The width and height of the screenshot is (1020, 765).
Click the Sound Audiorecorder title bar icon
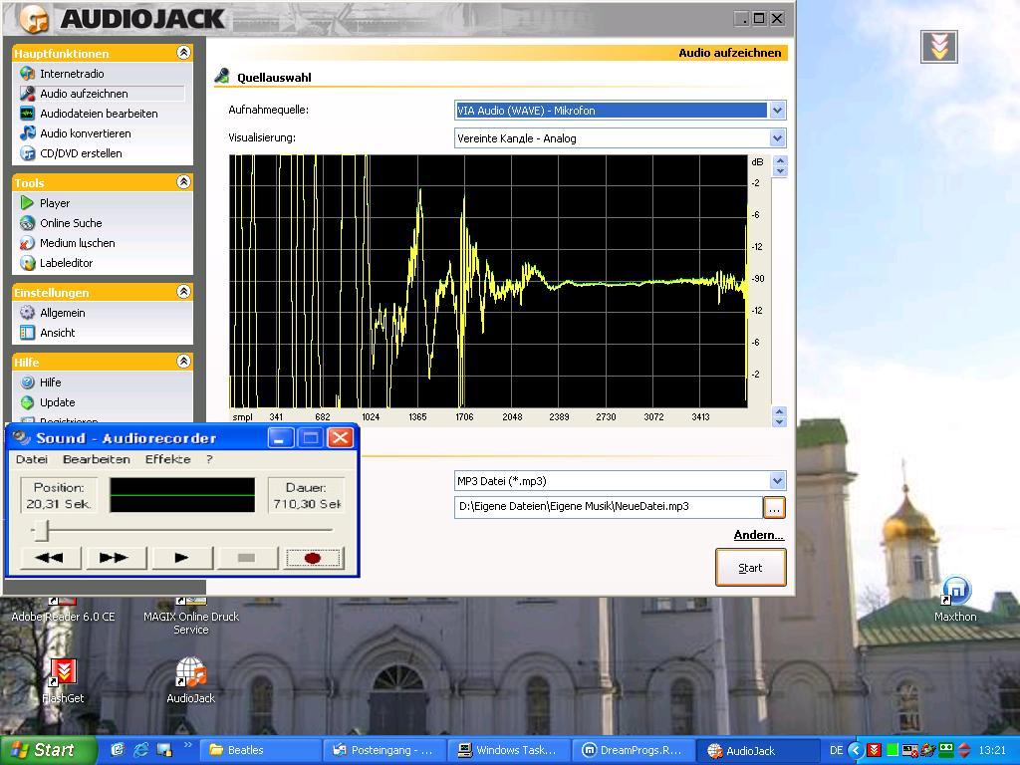pyautogui.click(x=22, y=438)
